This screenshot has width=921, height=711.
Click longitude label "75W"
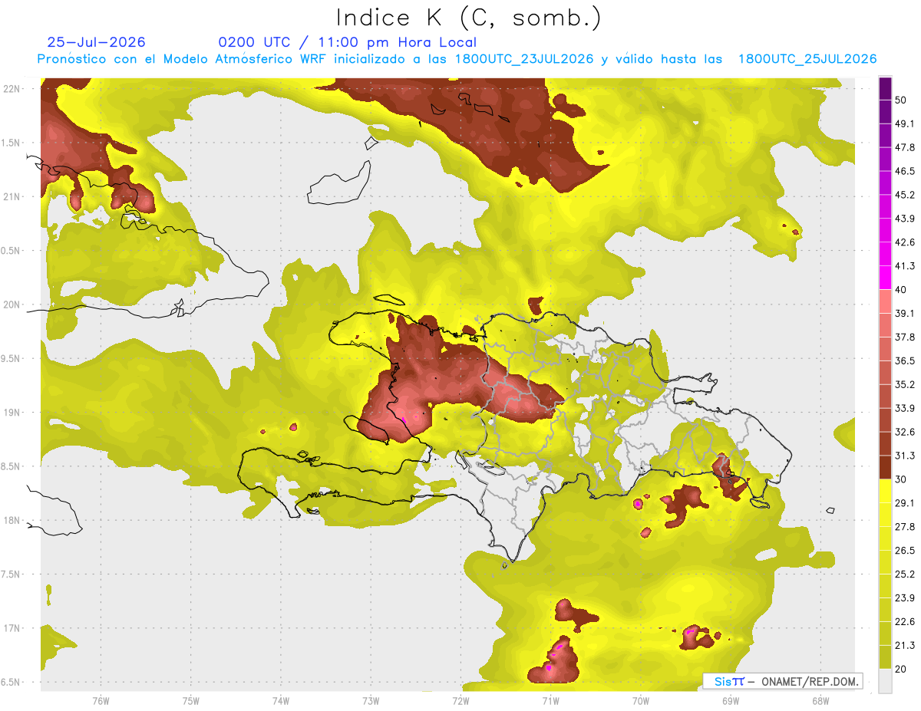pyautogui.click(x=190, y=700)
